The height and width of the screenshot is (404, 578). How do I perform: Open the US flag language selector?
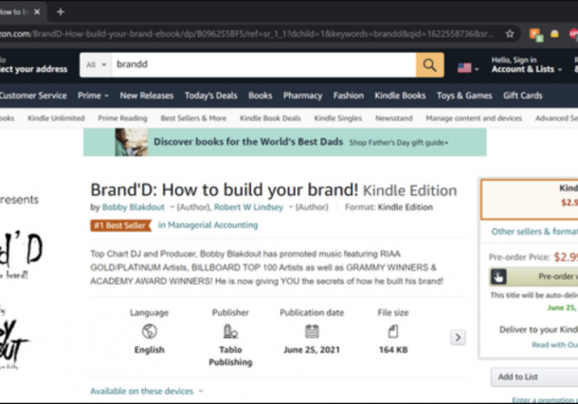pos(466,67)
